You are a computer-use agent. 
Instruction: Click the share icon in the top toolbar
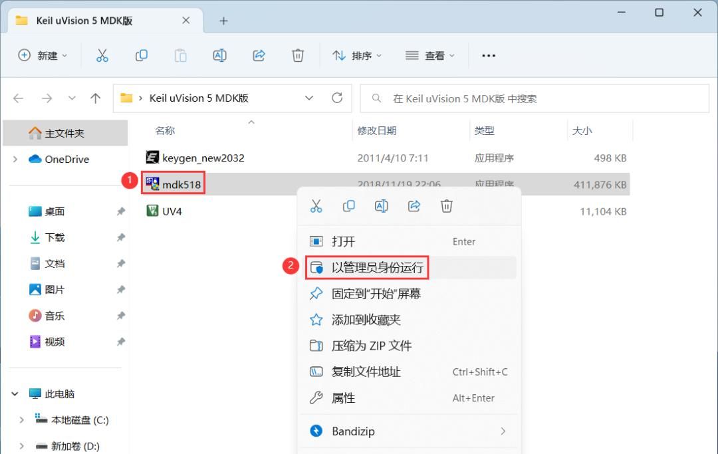coord(259,56)
